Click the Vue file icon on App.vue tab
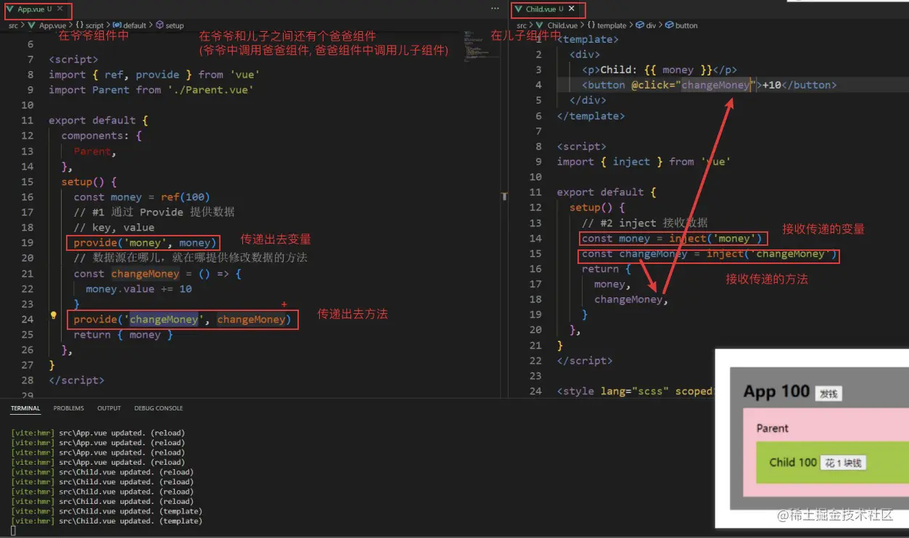 coord(9,9)
